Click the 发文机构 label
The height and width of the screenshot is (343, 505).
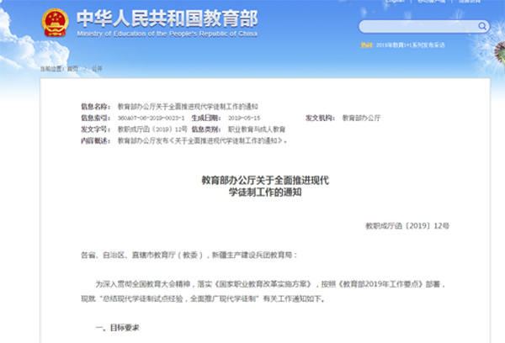pos(320,118)
